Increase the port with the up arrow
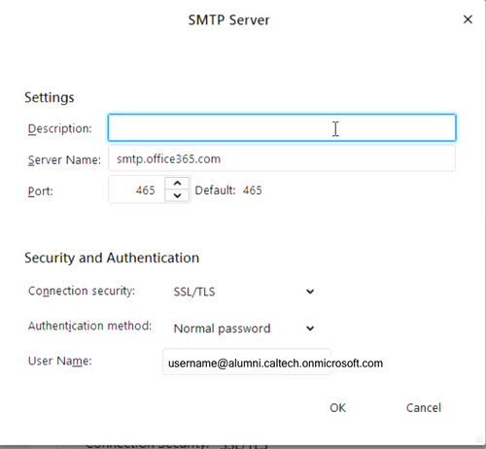Image resolution: width=486 pixels, height=449 pixels. (x=177, y=184)
